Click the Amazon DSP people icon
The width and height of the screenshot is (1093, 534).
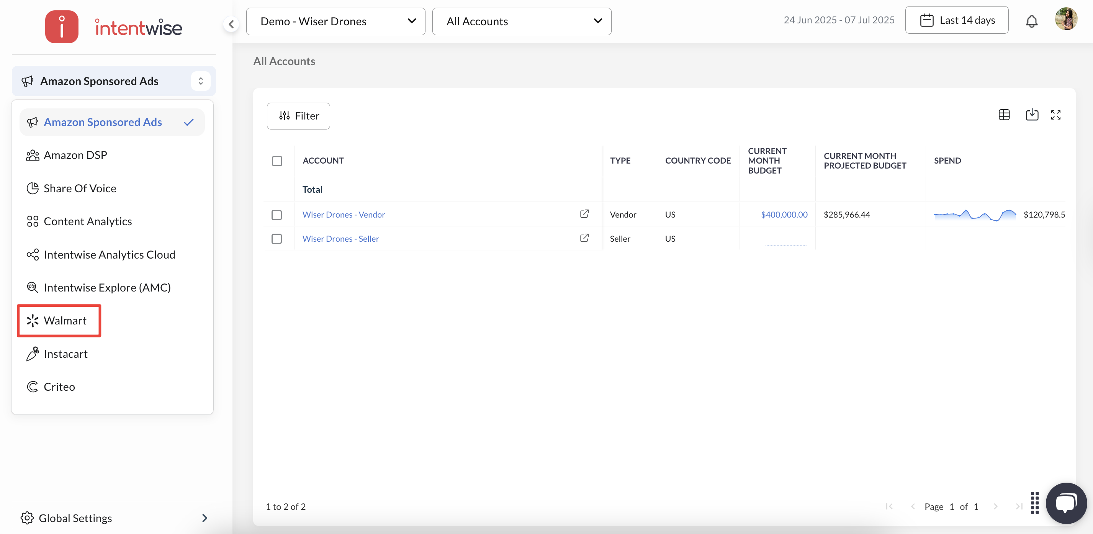(33, 156)
